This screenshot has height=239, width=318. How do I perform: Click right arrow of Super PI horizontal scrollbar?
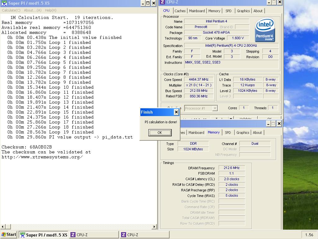point(154,227)
